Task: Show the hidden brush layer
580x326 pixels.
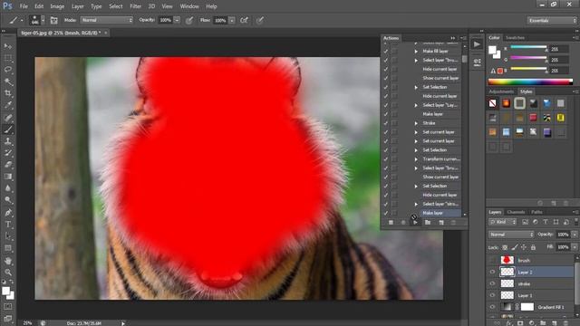Action: click(492, 260)
